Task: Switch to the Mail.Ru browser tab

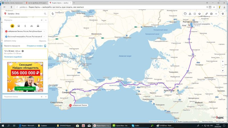Action: pos(13,3)
